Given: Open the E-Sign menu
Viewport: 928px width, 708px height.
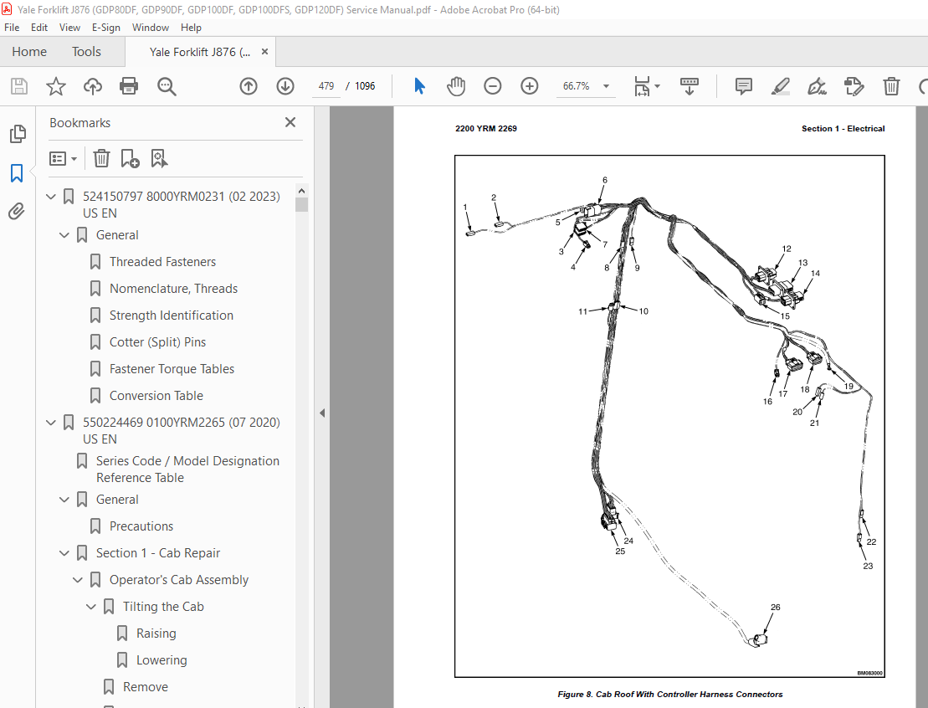Looking at the screenshot, I should point(106,28).
